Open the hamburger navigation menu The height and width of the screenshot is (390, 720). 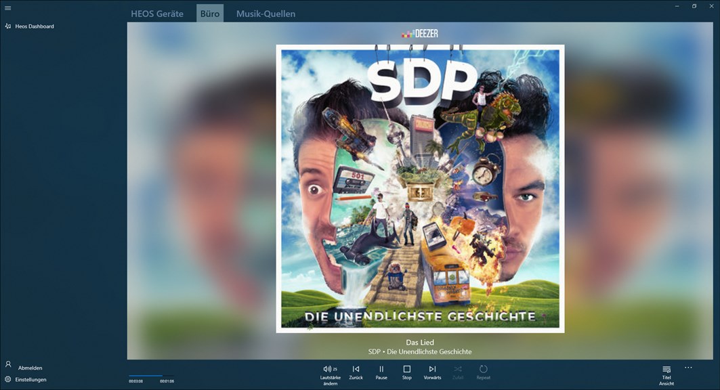click(x=8, y=8)
